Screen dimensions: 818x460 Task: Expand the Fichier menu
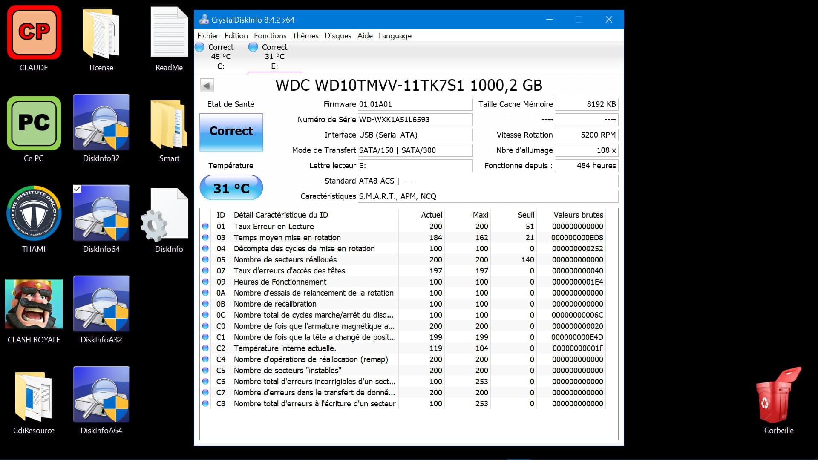click(x=207, y=36)
